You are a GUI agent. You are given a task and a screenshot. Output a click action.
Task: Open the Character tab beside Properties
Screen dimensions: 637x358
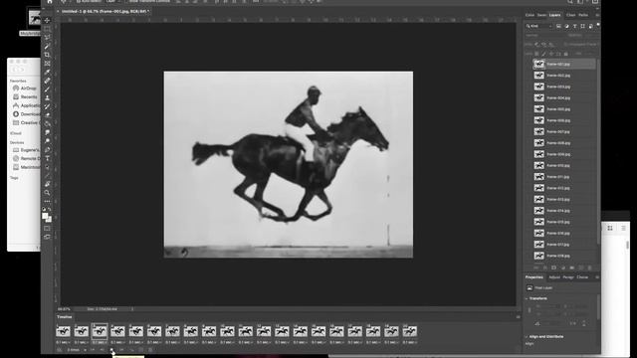(582, 277)
